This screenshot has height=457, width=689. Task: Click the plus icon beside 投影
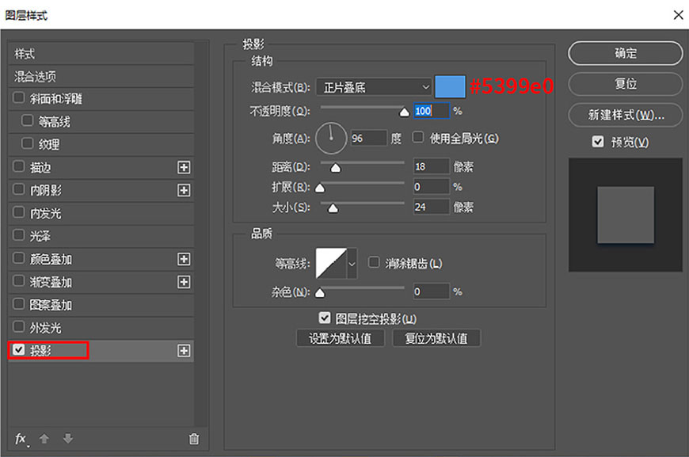[x=184, y=350]
